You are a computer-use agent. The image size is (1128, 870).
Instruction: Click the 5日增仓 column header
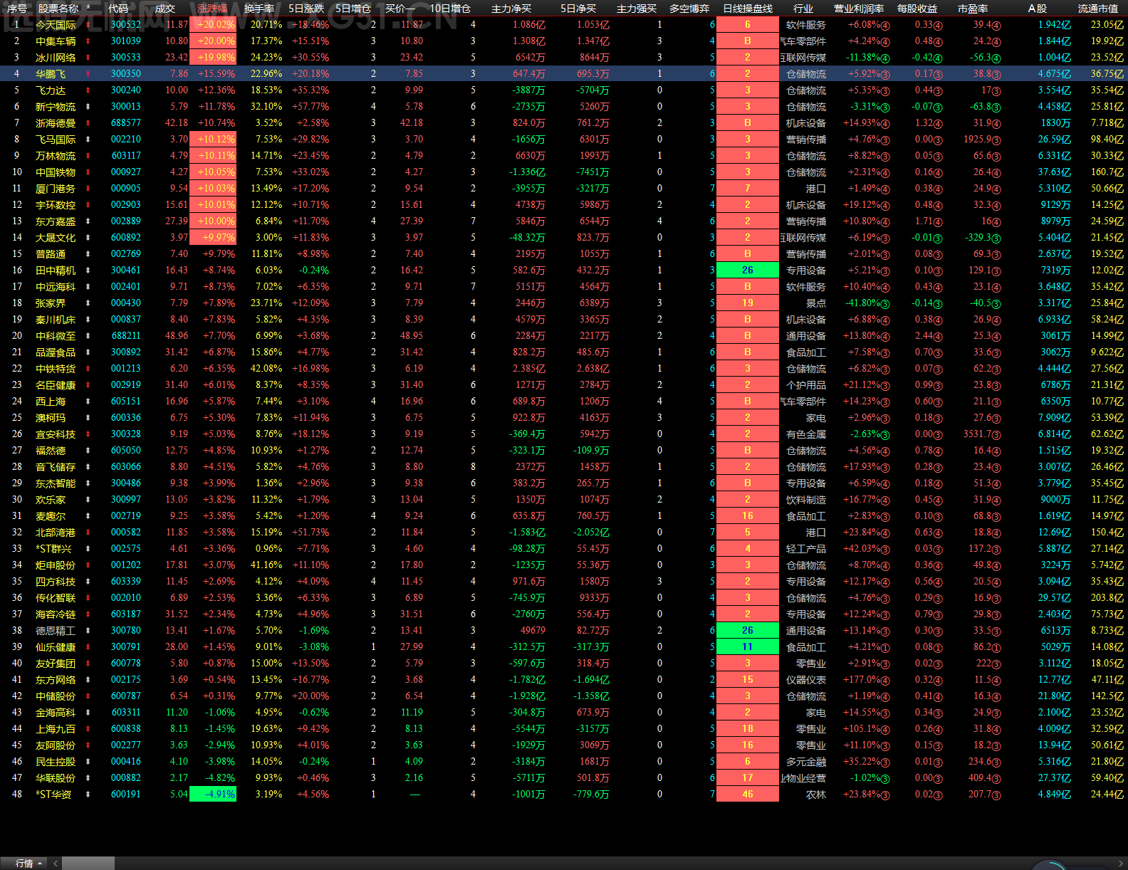[x=353, y=9]
